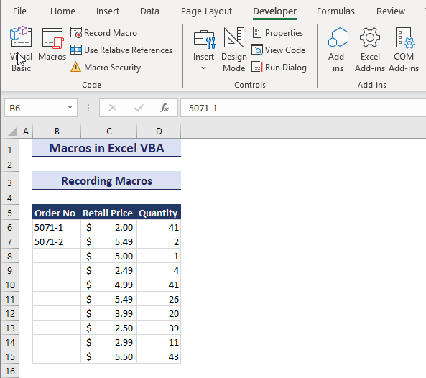Click View Code button
This screenshot has width=426, height=378.
(x=279, y=50)
